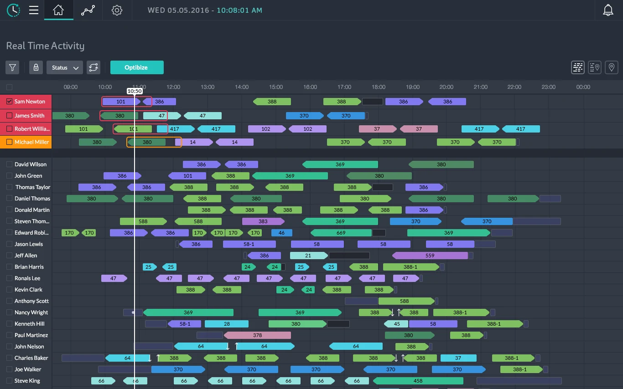This screenshot has height=389, width=623.
Task: Check the Steve King checkbox
Action: point(10,381)
